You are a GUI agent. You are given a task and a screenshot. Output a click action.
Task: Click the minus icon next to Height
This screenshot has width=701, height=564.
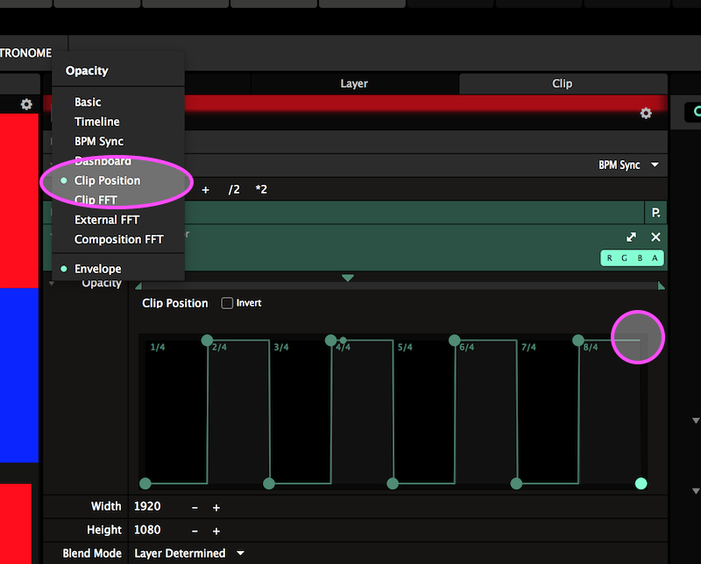tap(195, 531)
